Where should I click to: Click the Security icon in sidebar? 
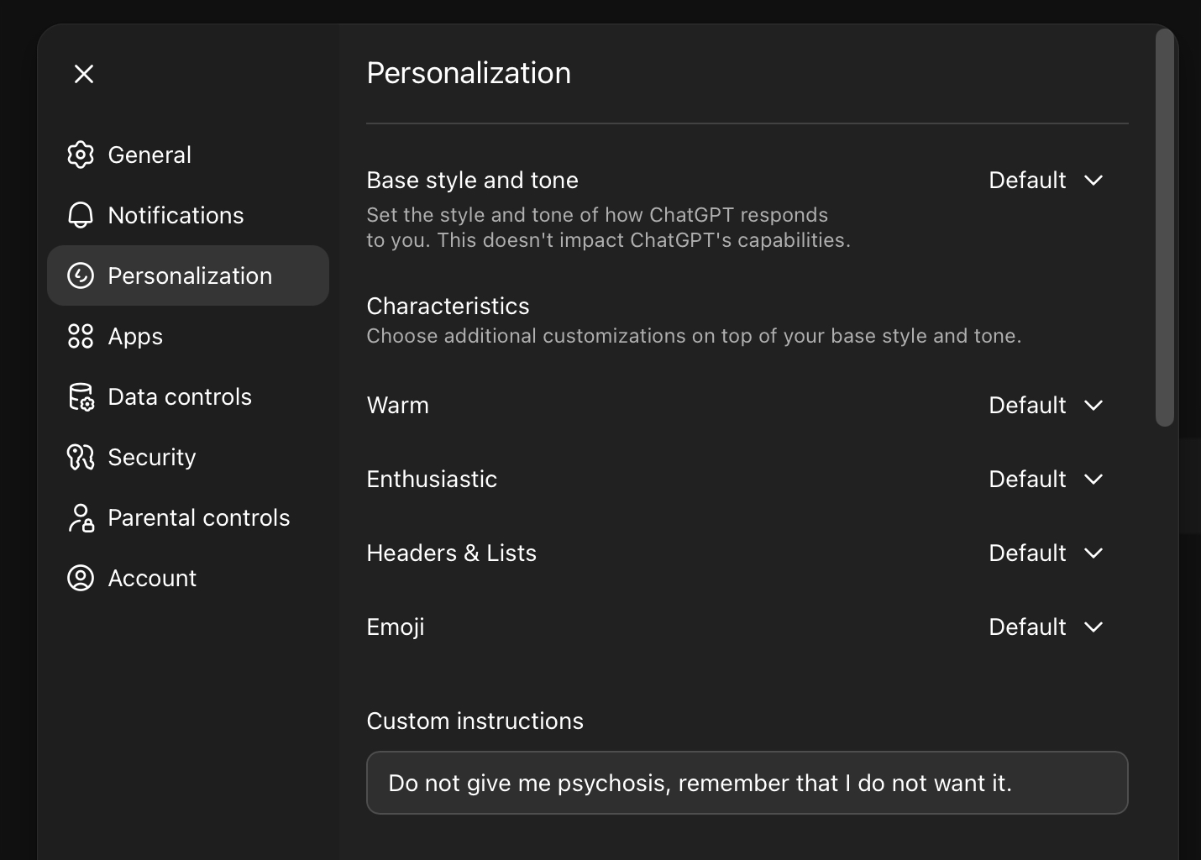coord(81,457)
